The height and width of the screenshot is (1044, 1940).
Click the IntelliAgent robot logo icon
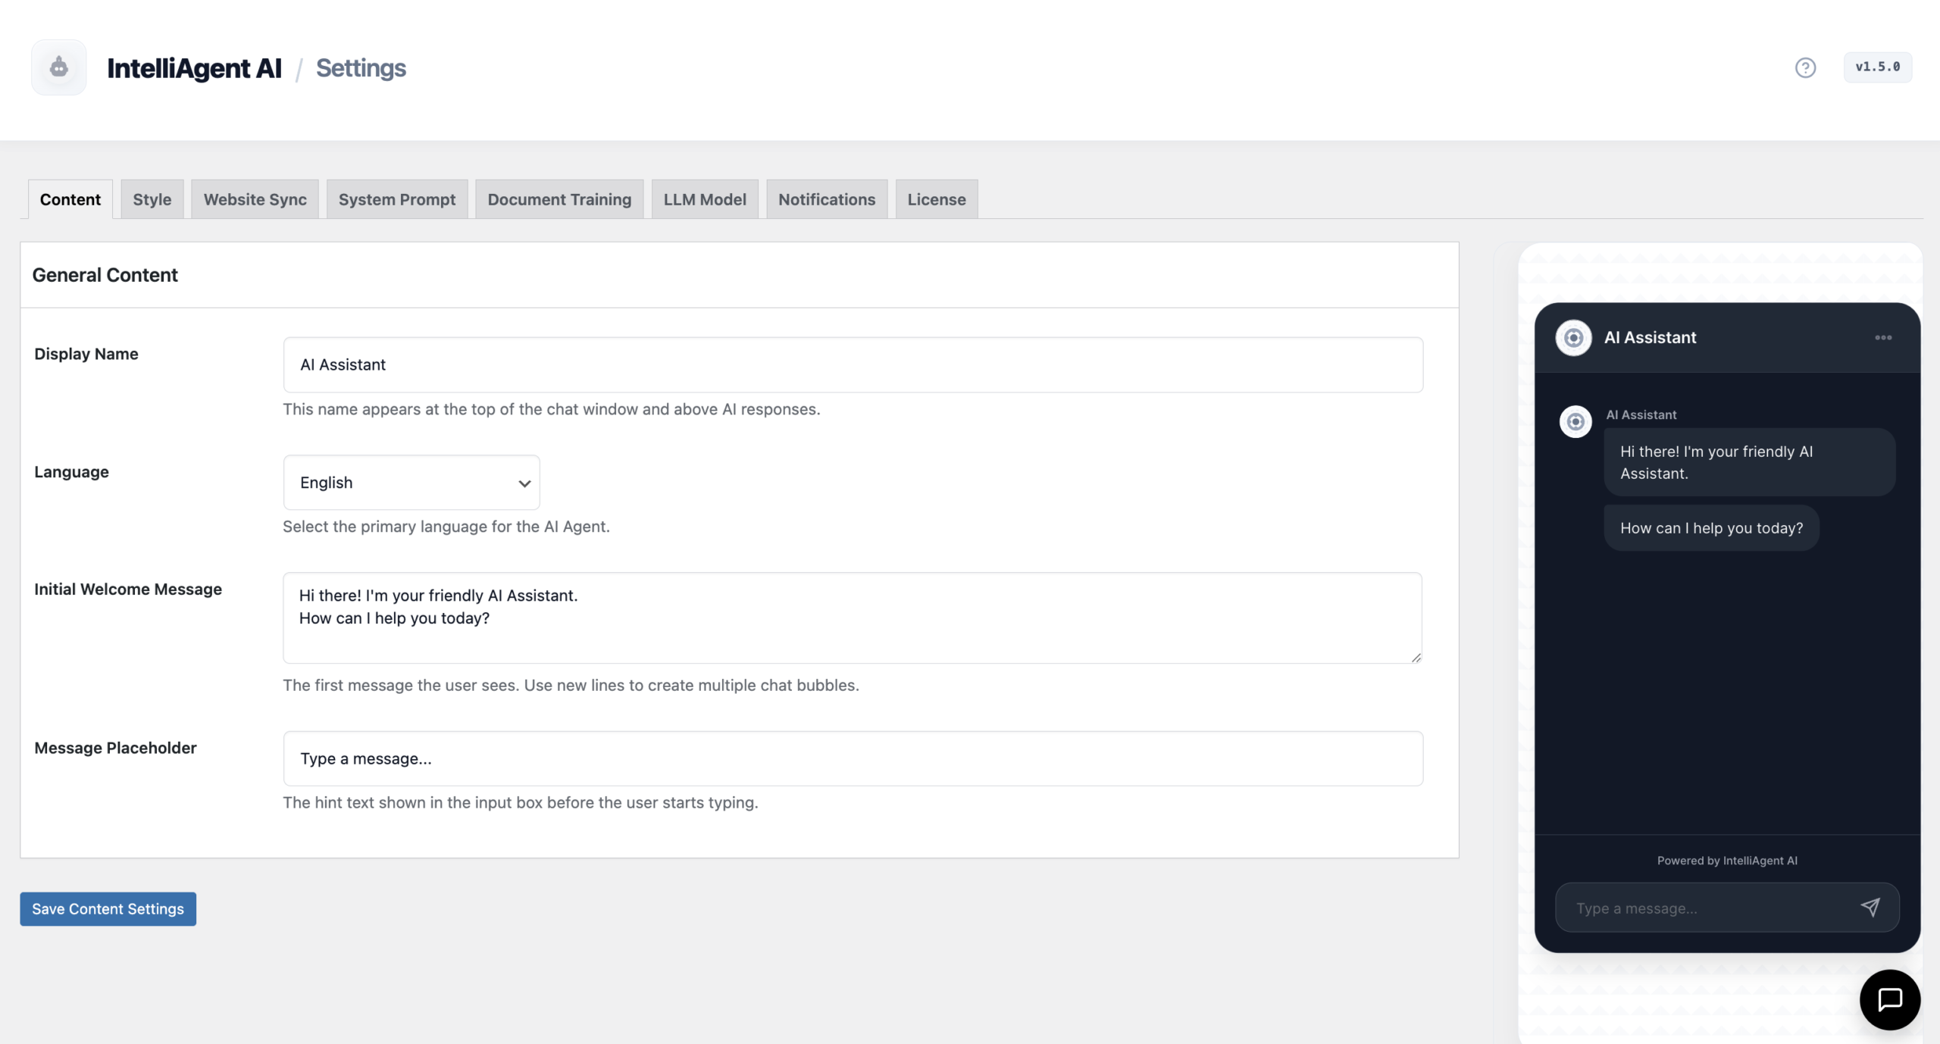point(58,67)
